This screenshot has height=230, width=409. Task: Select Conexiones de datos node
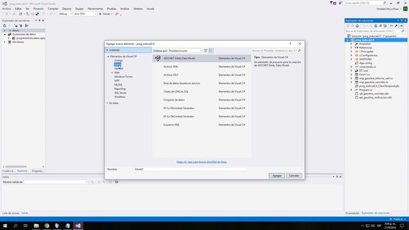[x=24, y=34]
